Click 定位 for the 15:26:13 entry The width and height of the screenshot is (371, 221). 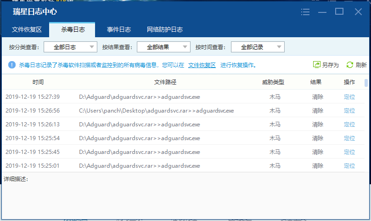349,125
